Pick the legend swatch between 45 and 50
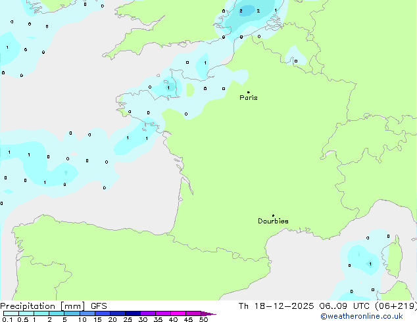This screenshot has height=322, width=417. (x=193, y=313)
